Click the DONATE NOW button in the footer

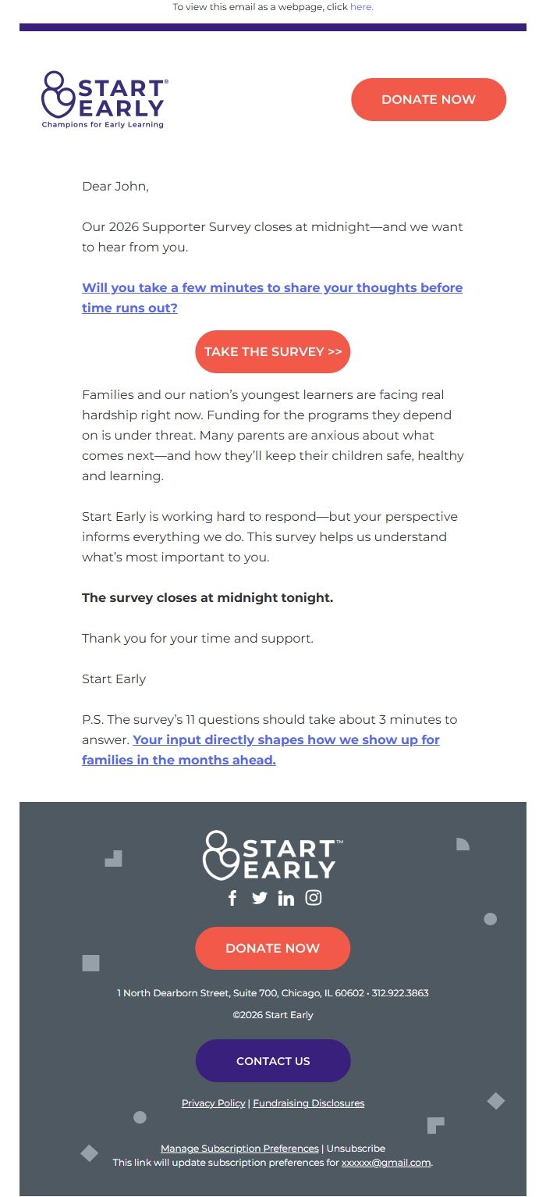pyautogui.click(x=272, y=948)
